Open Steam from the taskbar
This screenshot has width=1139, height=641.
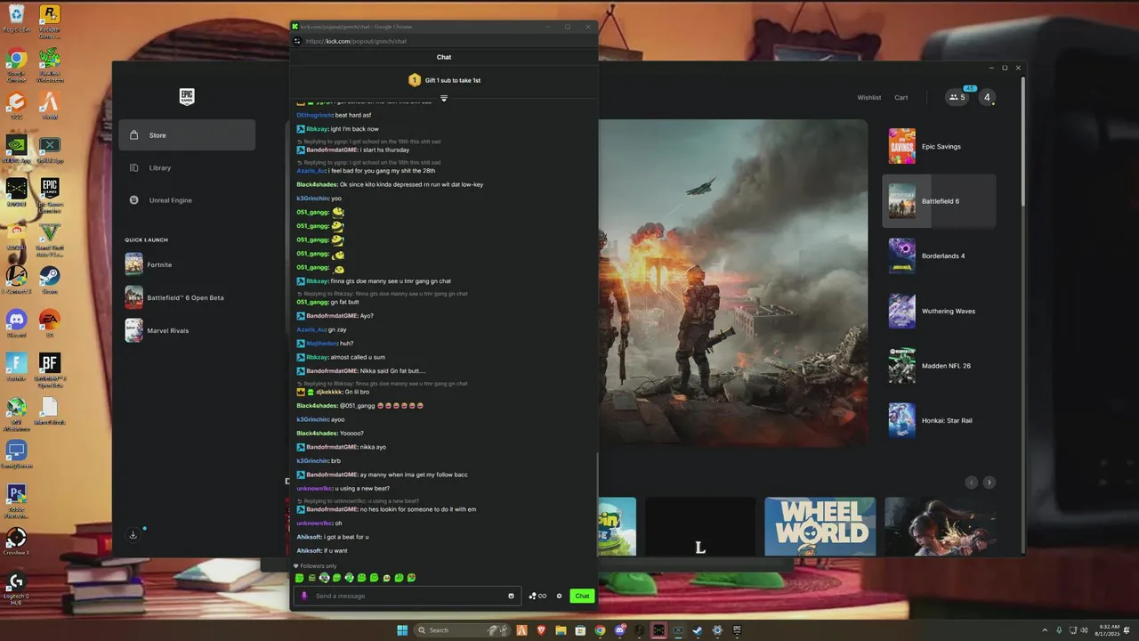point(698,630)
